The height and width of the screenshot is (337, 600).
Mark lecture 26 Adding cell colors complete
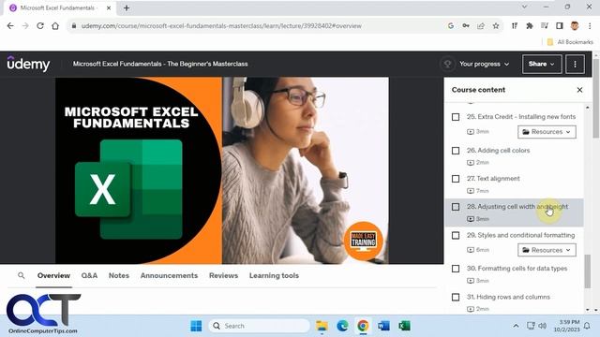click(456, 151)
